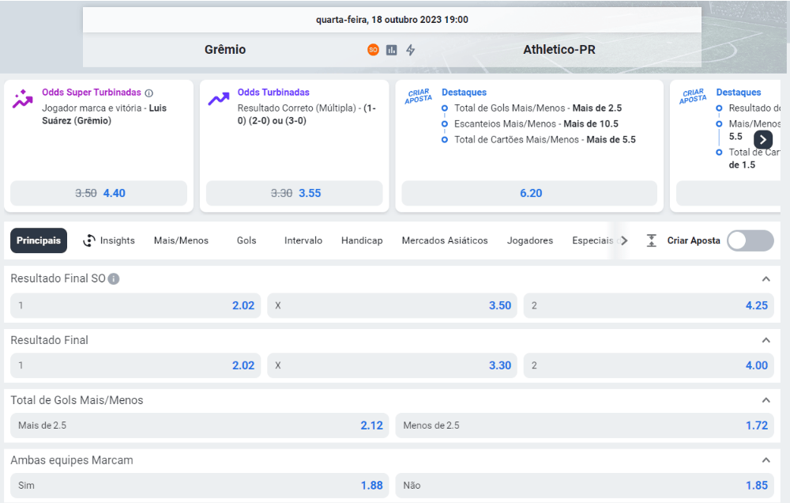The height and width of the screenshot is (503, 790).
Task: Click the Odds Turbinadas heading
Action: click(x=273, y=93)
